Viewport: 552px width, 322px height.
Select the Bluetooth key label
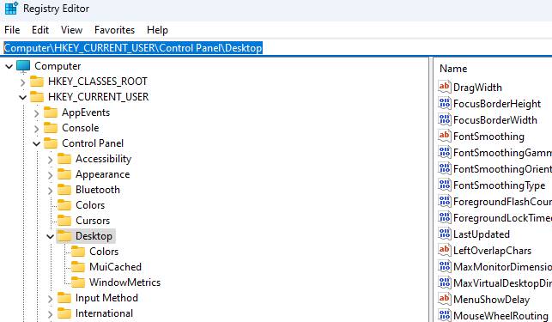(x=98, y=190)
